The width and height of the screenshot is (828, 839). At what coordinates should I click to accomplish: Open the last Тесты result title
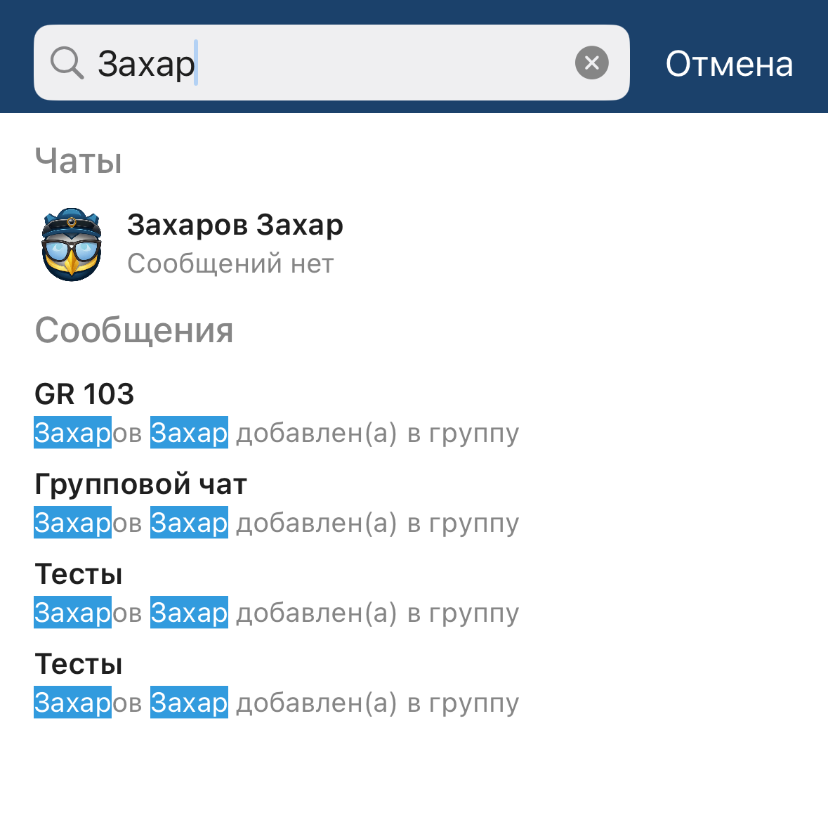click(x=79, y=664)
